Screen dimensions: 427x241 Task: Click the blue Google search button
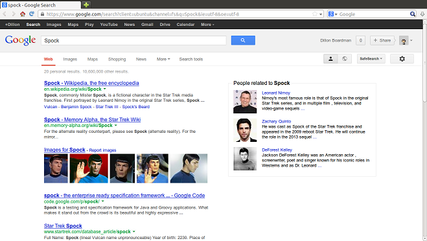[x=243, y=40]
